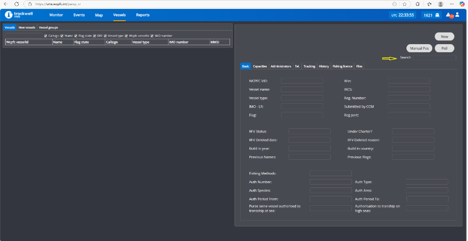This screenshot has width=468, height=241.
Task: Add this page to favorites with the star icon
Action: tap(405, 4)
